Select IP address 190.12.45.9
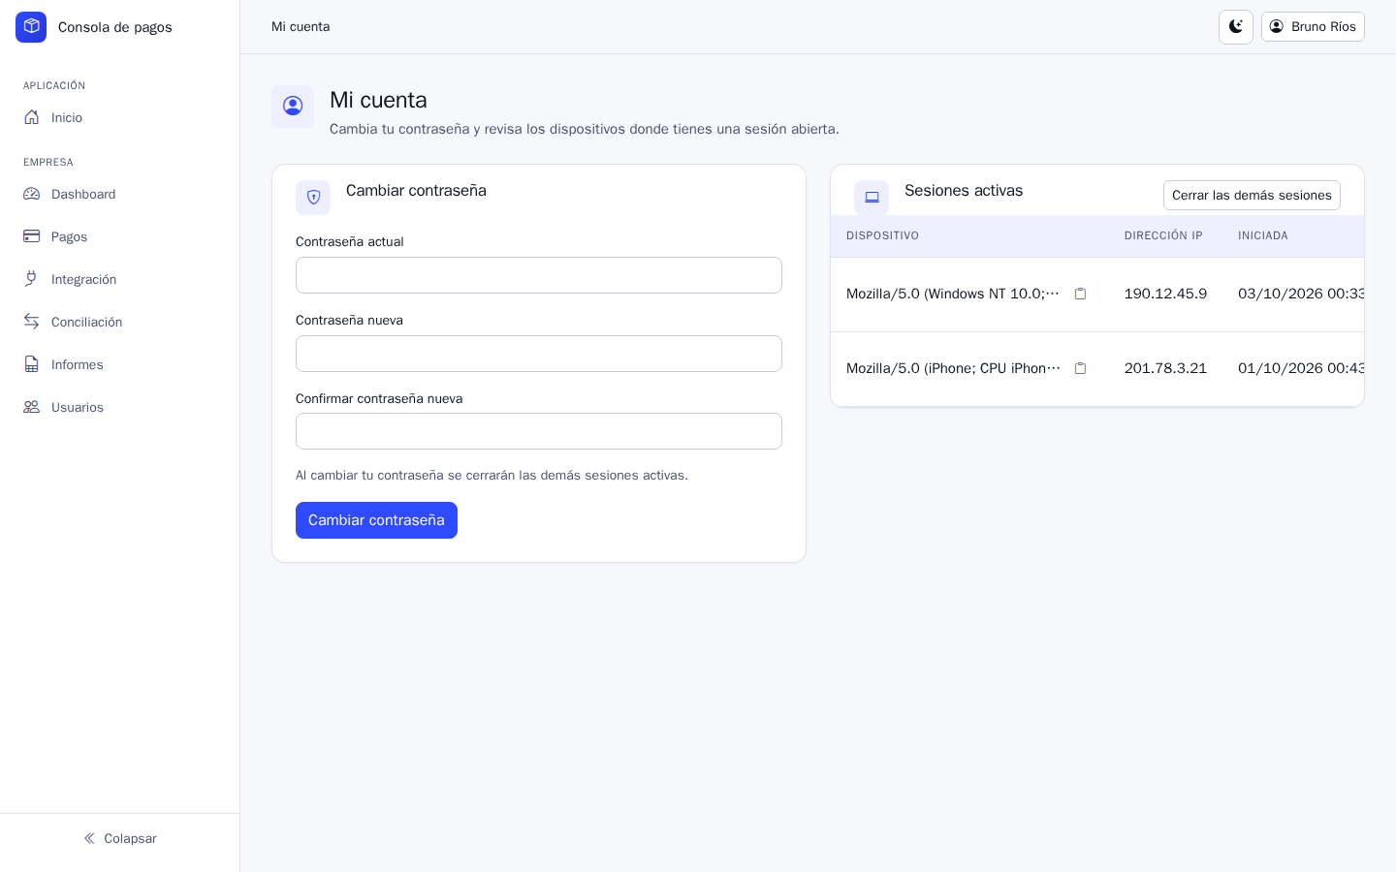The width and height of the screenshot is (1396, 872). click(1165, 294)
